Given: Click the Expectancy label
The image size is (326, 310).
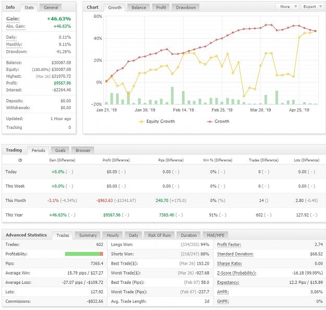Looking at the screenshot, I should (x=228, y=282).
